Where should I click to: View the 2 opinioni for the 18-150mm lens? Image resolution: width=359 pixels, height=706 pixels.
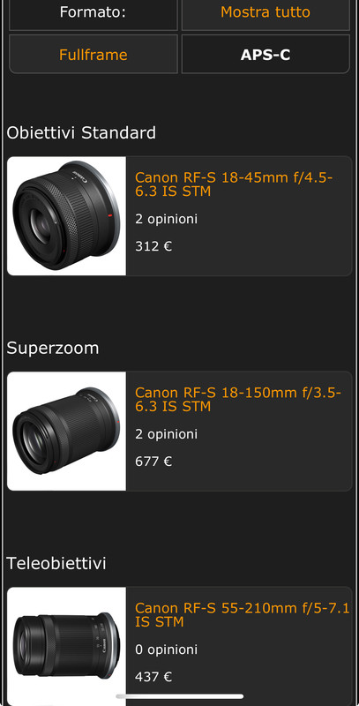166,434
